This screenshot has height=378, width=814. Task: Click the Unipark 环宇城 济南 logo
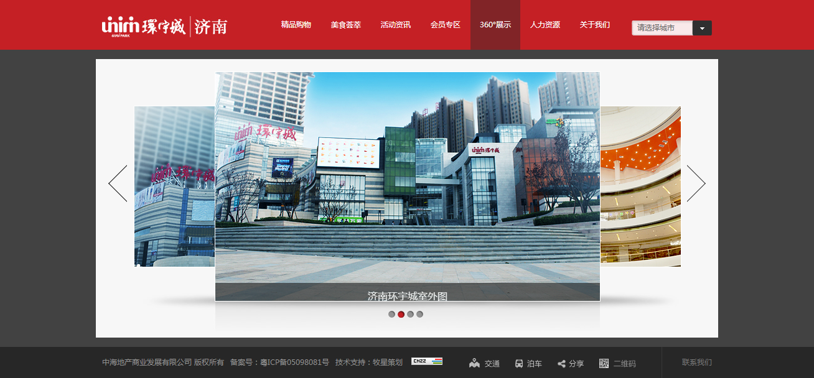pyautogui.click(x=165, y=27)
